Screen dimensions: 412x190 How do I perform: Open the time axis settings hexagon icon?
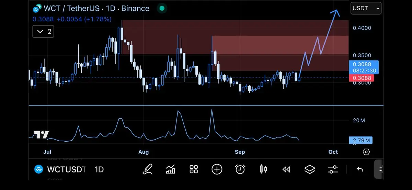pyautogui.click(x=366, y=152)
